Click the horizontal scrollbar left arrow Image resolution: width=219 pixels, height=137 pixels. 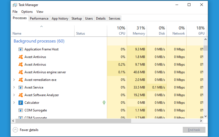point(13,121)
